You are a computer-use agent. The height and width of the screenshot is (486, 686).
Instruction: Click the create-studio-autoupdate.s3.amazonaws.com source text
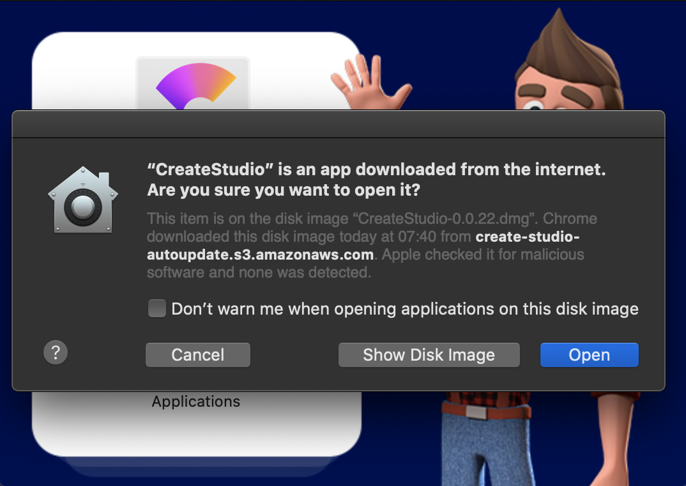click(x=363, y=246)
